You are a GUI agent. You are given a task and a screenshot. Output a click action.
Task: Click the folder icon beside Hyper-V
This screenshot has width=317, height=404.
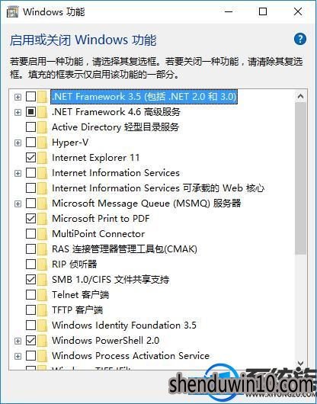coord(42,143)
